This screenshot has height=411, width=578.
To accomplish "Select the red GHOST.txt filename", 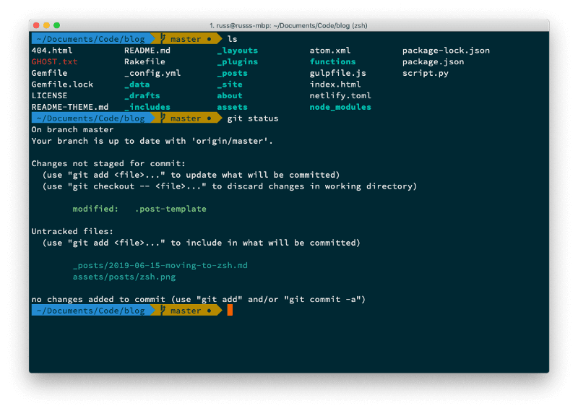I will click(x=54, y=62).
